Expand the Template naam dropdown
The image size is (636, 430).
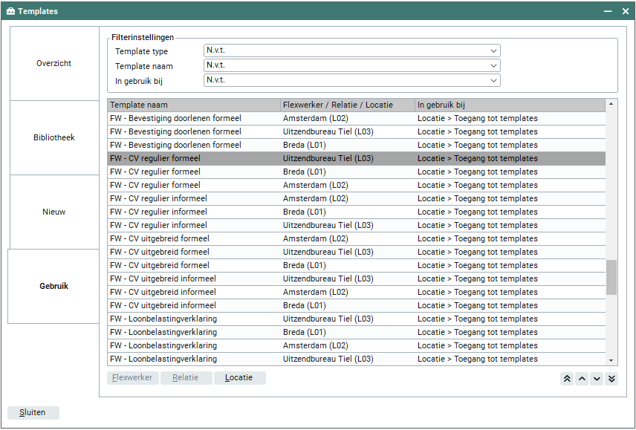click(x=351, y=65)
